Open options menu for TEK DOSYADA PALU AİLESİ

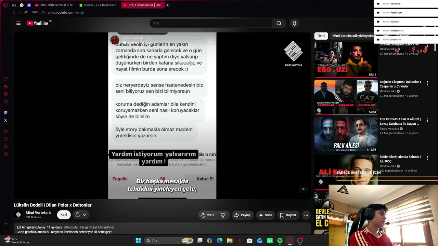(x=427, y=120)
